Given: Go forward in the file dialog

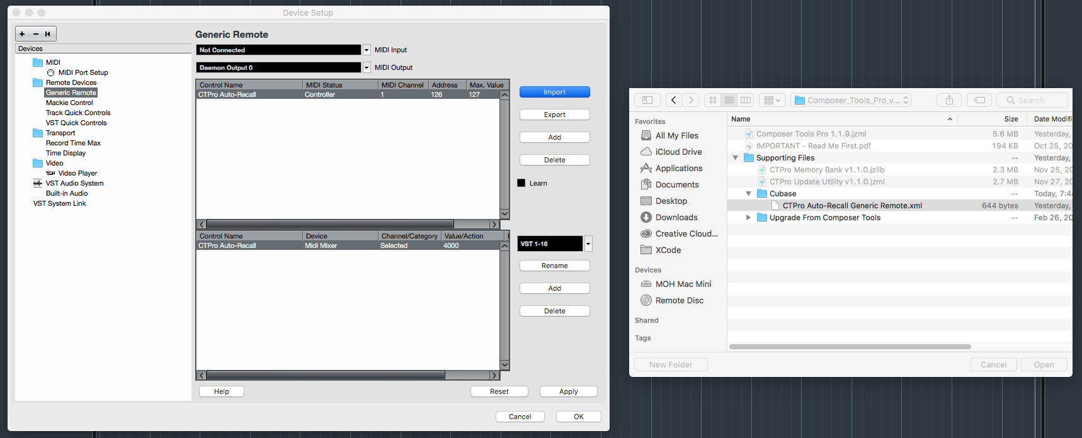Looking at the screenshot, I should [691, 100].
